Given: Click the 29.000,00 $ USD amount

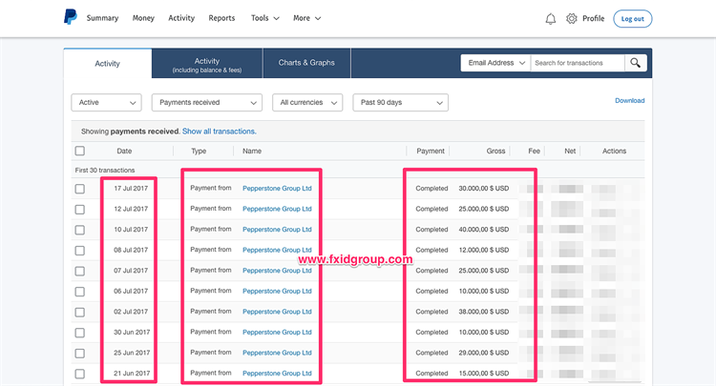Looking at the screenshot, I should point(484,353).
